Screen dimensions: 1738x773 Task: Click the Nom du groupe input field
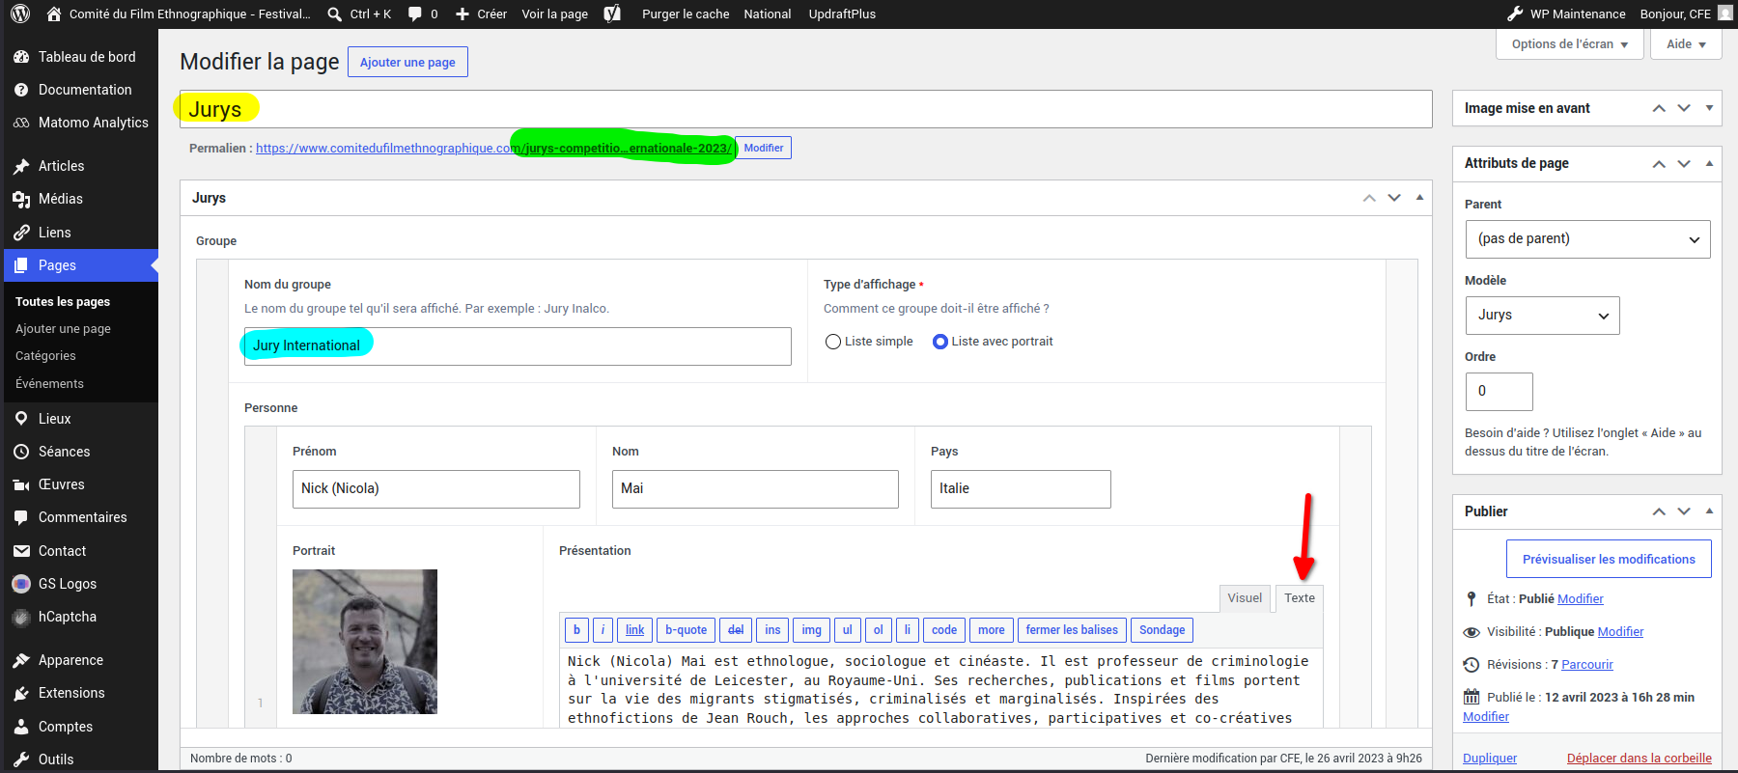518,346
